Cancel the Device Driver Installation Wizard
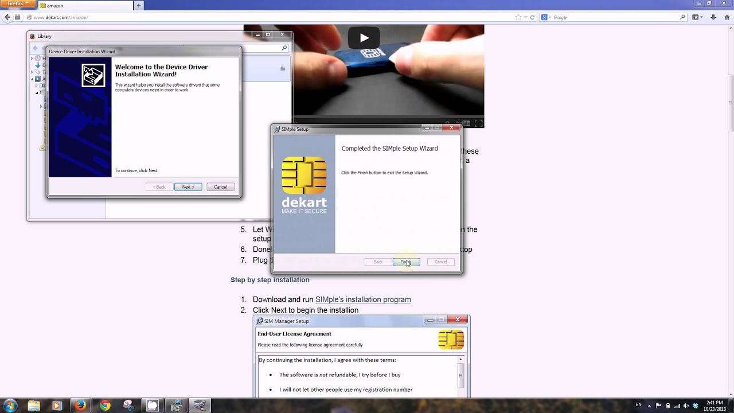 (x=220, y=187)
